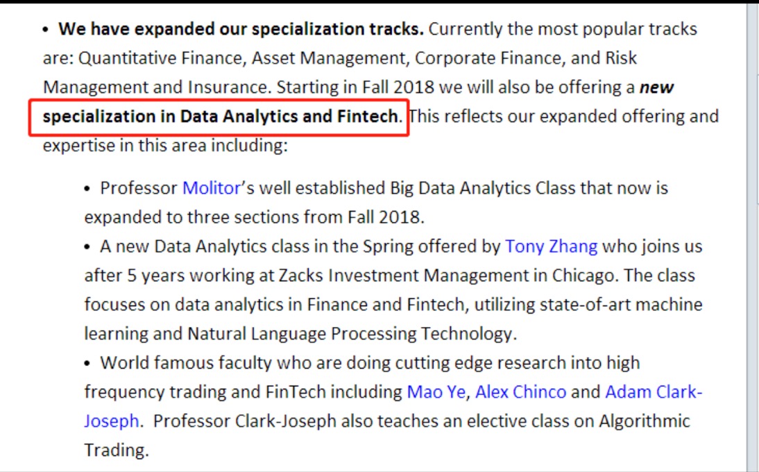Screen dimensions: 759x472
Task: Click the red-boxed Data Analytics and Fintech text
Action: click(x=221, y=116)
